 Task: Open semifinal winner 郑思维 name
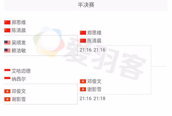pos(94,33)
